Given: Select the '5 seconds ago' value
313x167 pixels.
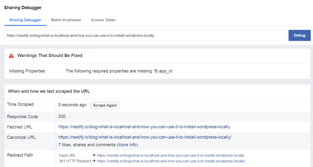Looking at the screenshot, I should [x=72, y=105].
